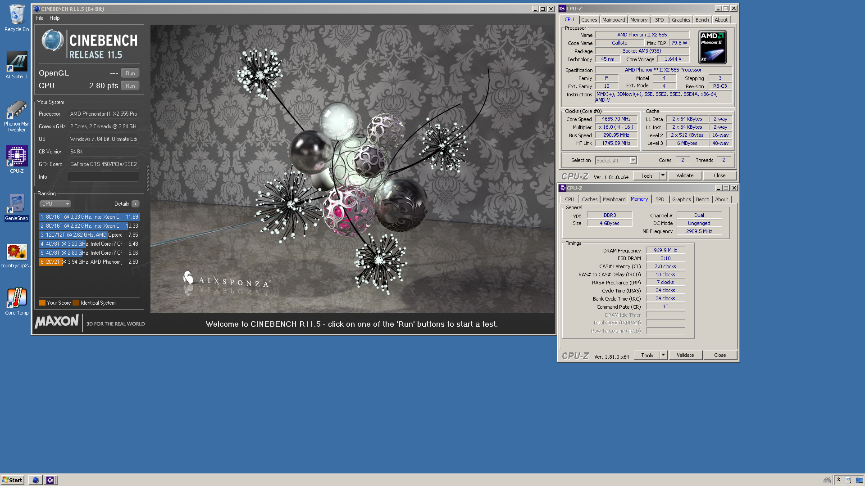
Task: Click the orange Your Score legend swatch
Action: 42,303
